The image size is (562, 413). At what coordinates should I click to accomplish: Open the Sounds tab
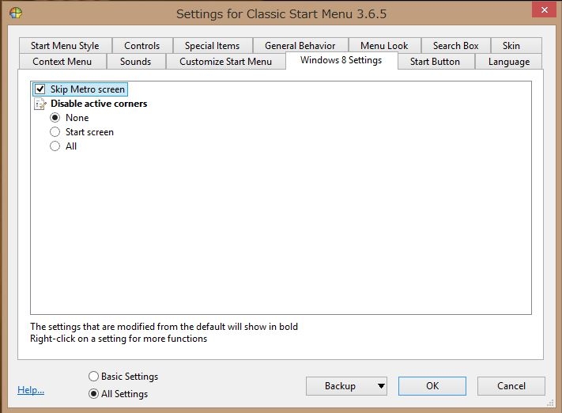(136, 62)
